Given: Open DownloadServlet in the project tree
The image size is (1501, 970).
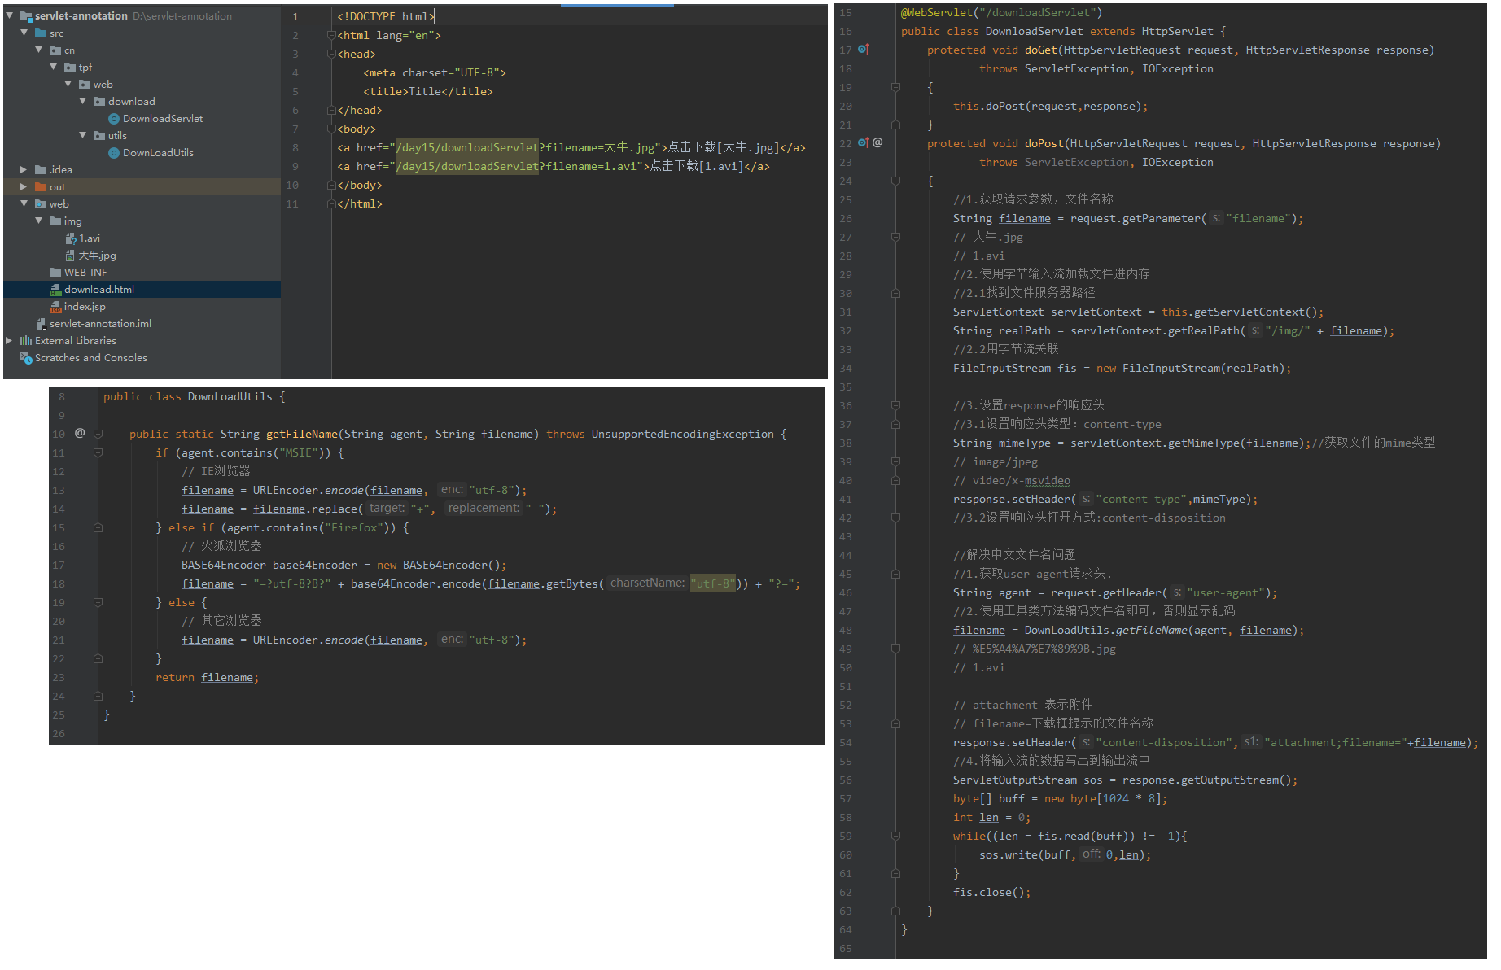Looking at the screenshot, I should [x=163, y=119].
